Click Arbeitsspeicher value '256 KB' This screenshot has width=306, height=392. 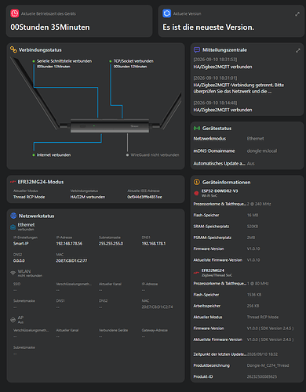(253, 306)
